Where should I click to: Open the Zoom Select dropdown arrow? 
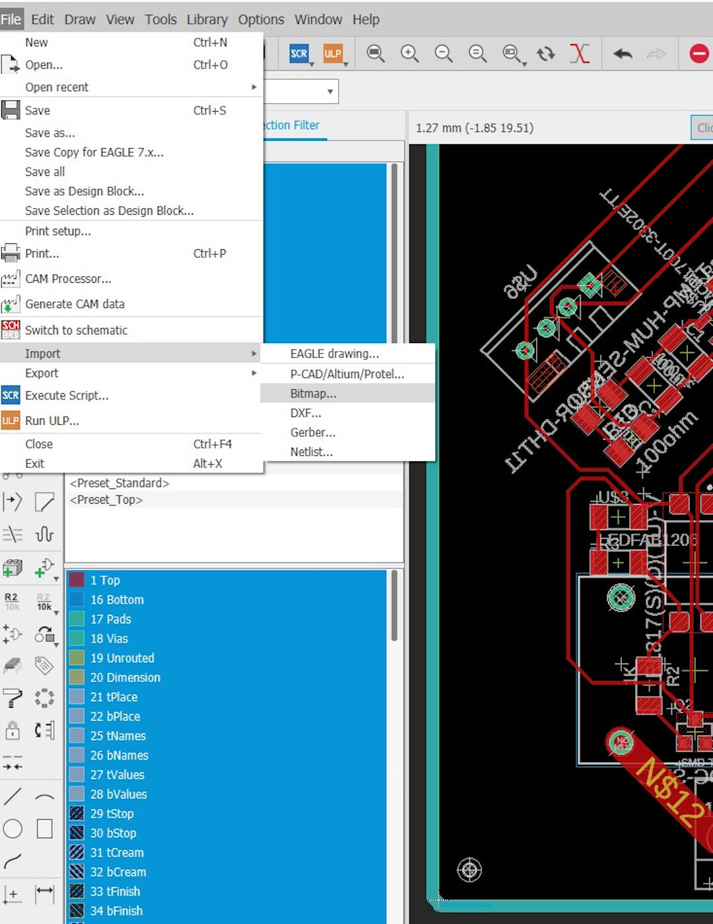pyautogui.click(x=524, y=64)
